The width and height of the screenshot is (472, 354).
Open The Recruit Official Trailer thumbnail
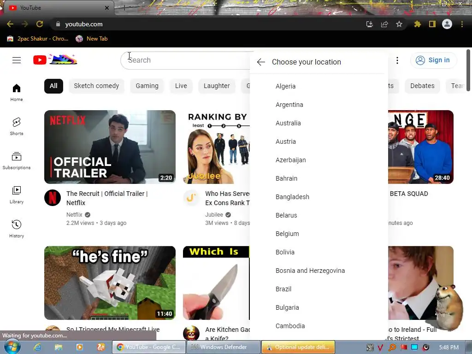point(110,147)
